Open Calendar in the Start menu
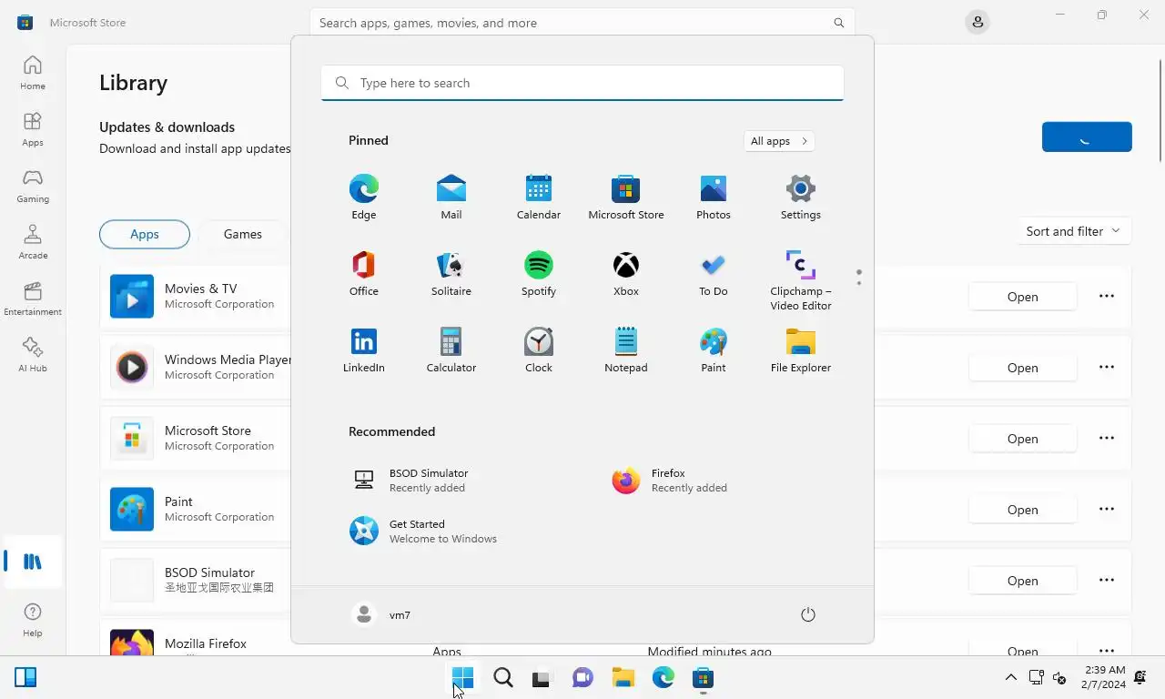 (539, 198)
